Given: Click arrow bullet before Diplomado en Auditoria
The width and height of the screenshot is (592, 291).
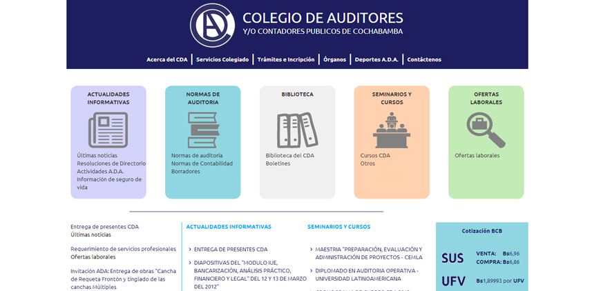Looking at the screenshot, I should tap(311, 270).
